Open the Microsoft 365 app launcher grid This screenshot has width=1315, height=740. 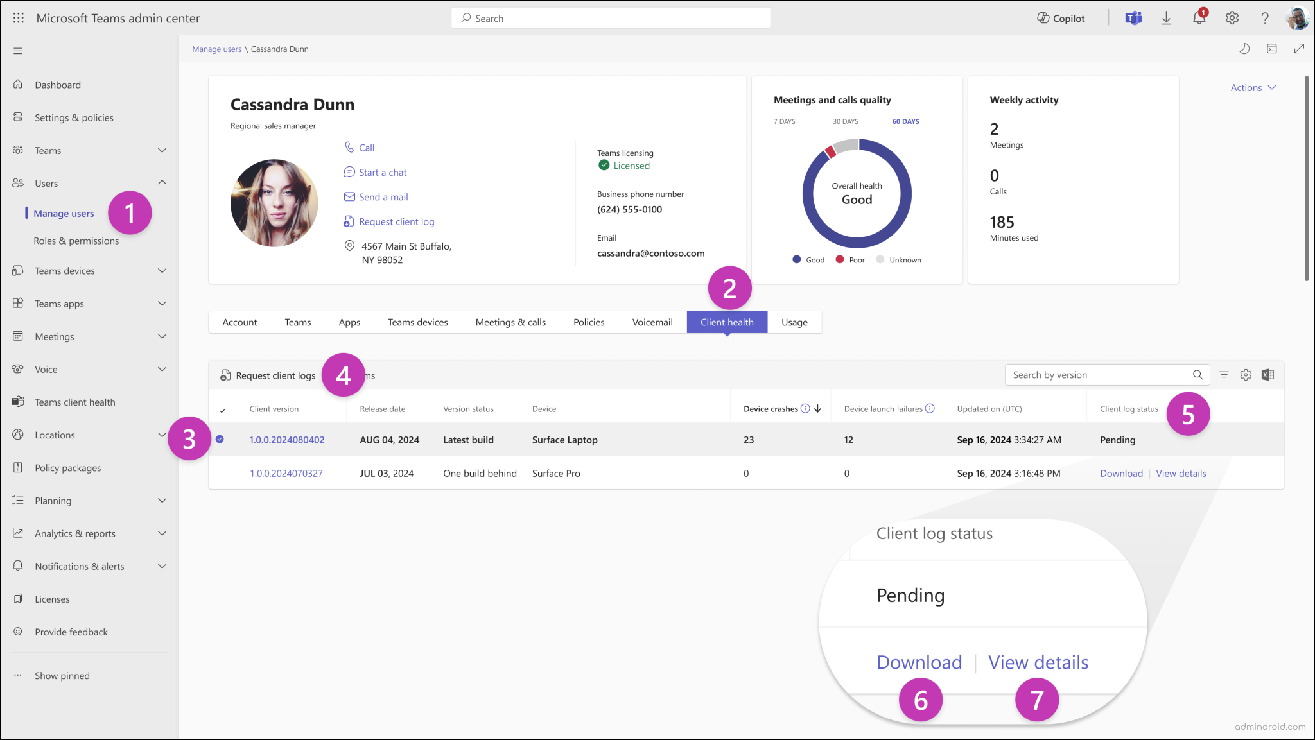pyautogui.click(x=17, y=17)
